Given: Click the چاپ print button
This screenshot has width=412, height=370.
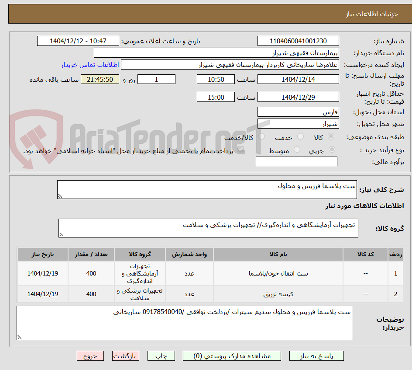Looking at the screenshot, I should click(x=161, y=356).
